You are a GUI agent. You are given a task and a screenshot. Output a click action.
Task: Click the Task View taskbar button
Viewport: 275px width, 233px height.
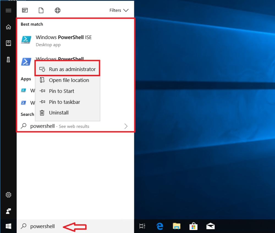142,226
